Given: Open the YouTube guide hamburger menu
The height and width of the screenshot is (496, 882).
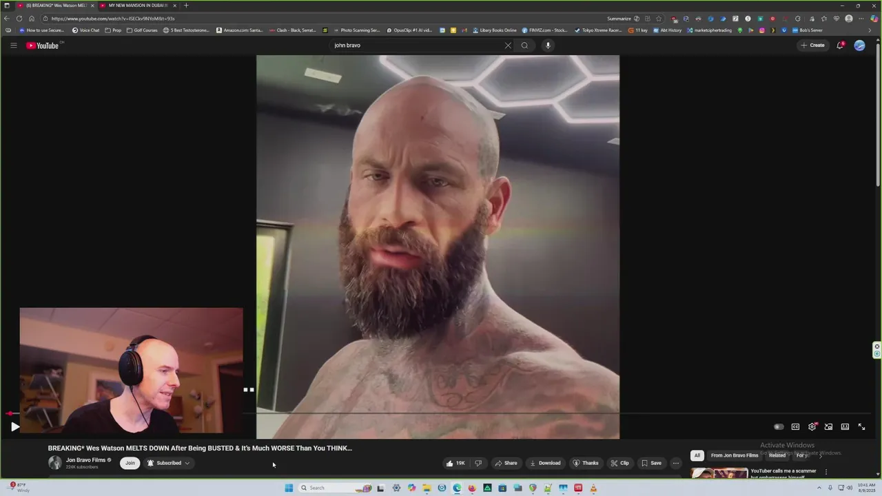Looking at the screenshot, I should [13, 45].
